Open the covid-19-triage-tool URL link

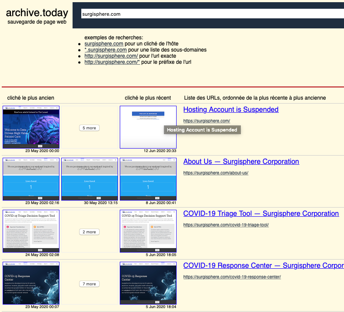click(226, 225)
